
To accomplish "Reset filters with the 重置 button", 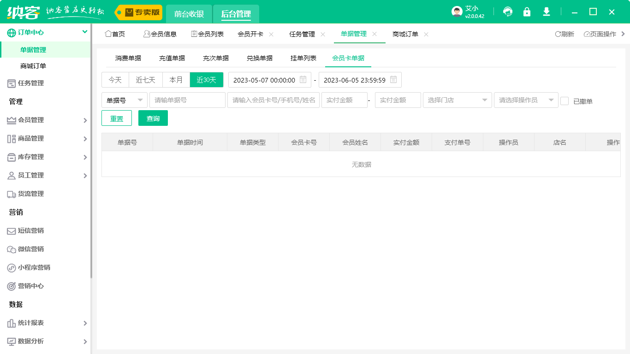I will click(x=117, y=118).
